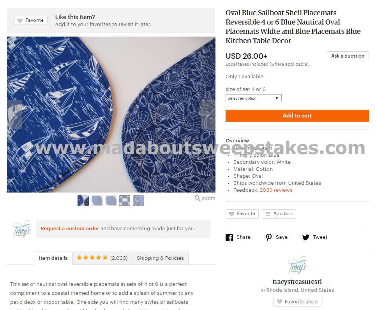The width and height of the screenshot is (376, 310).
Task: Click Tracy's logo beside custom order banner
Action: (x=21, y=229)
